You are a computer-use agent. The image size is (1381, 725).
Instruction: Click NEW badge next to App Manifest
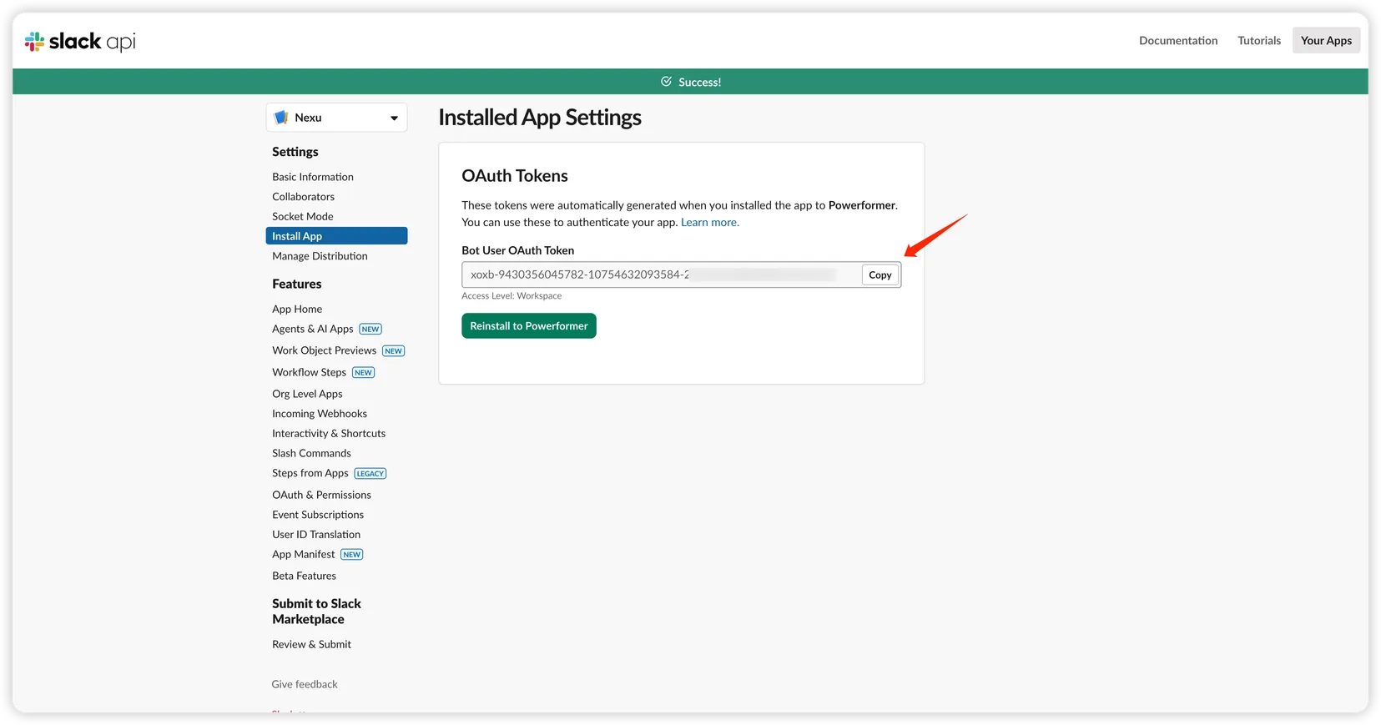pos(352,555)
